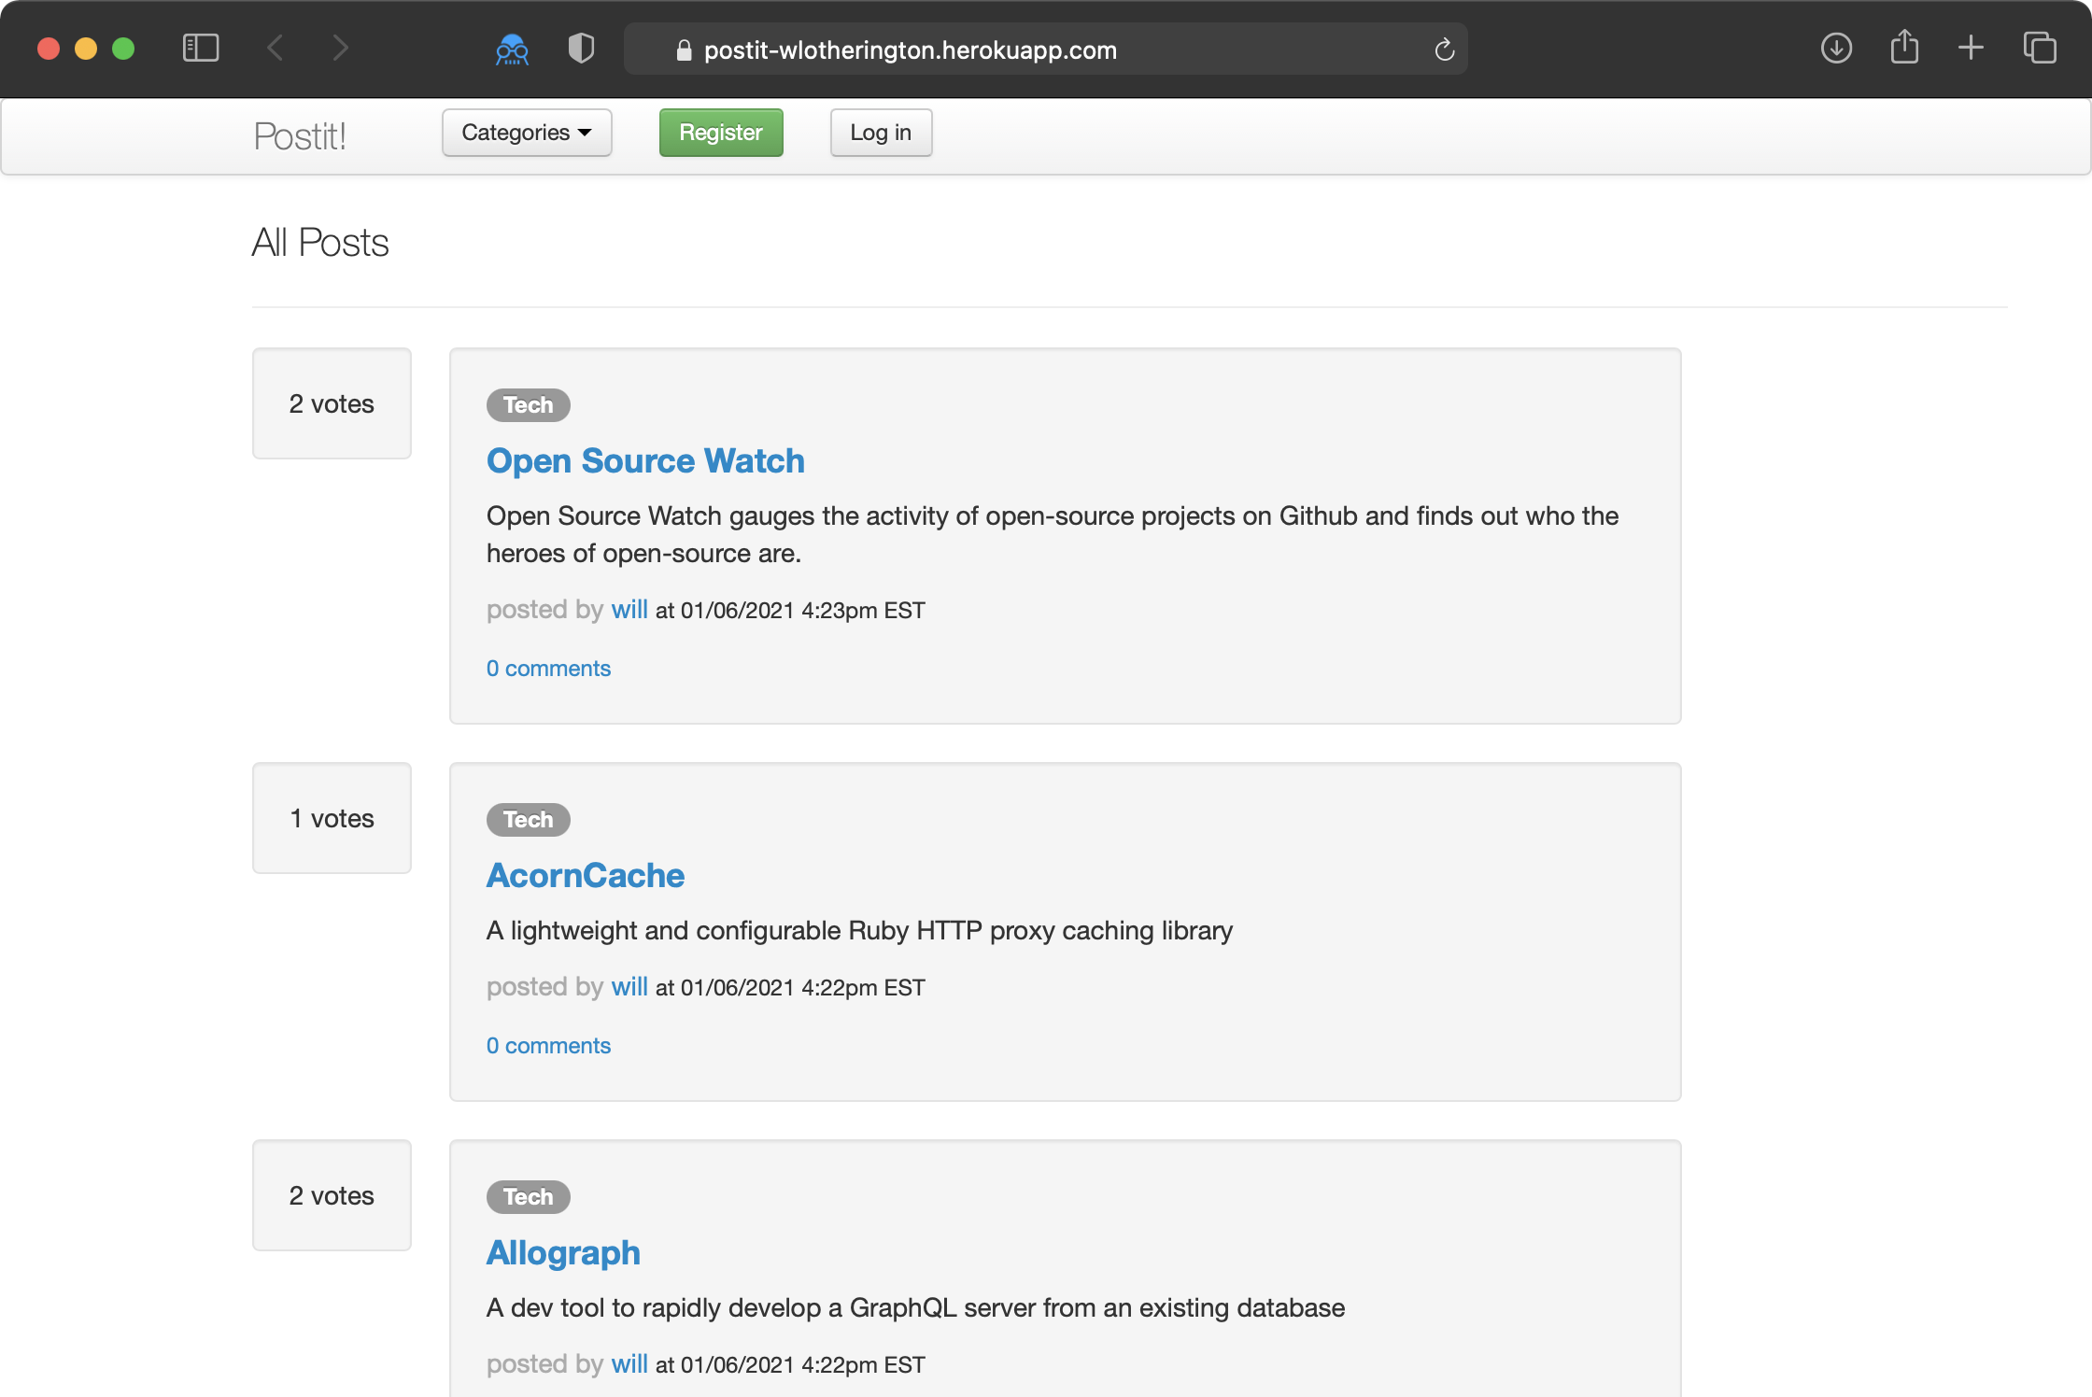View comments on Open Source Watch post
This screenshot has height=1397, width=2092.
coord(548,669)
